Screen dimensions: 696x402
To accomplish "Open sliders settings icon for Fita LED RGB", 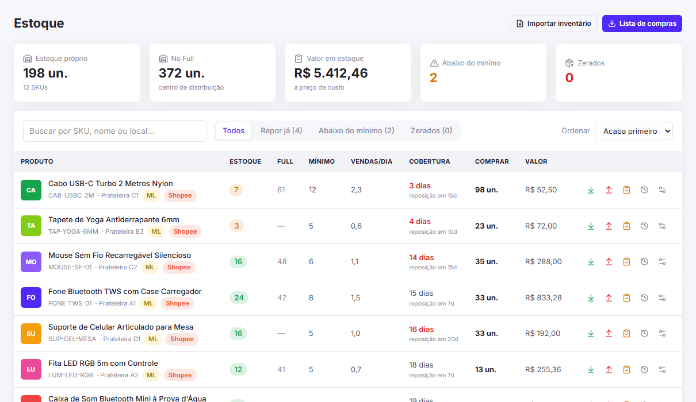I will coord(662,370).
